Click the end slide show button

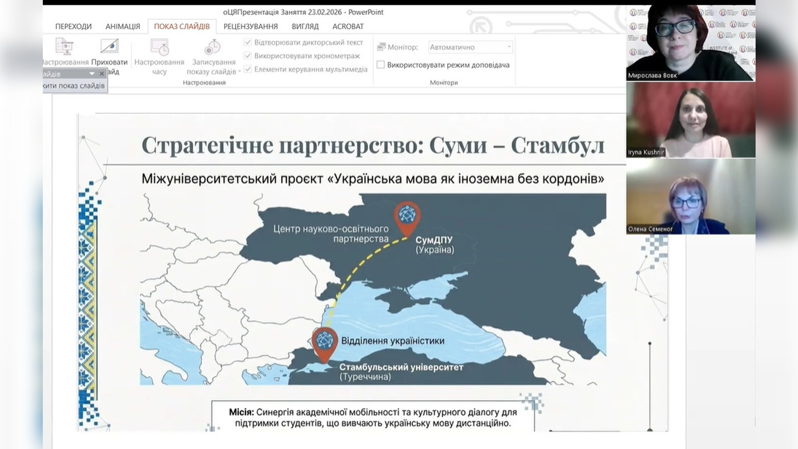point(74,86)
